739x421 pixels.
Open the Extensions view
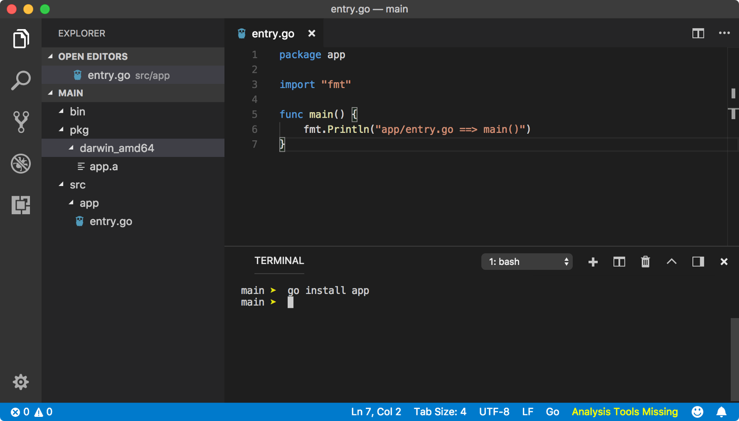(21, 205)
